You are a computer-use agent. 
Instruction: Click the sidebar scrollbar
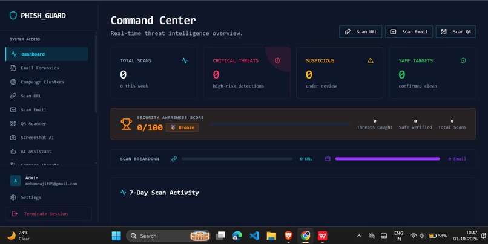(96, 74)
